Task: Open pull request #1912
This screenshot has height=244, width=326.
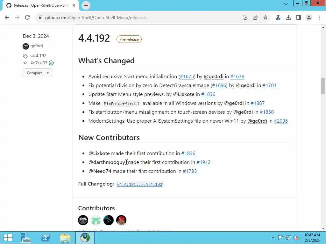Action: tap(203, 162)
